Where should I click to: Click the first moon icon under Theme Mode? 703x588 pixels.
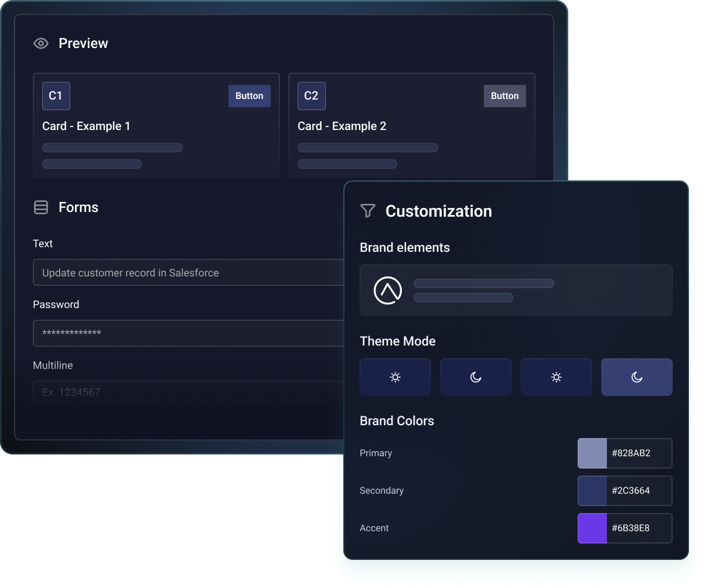click(475, 377)
